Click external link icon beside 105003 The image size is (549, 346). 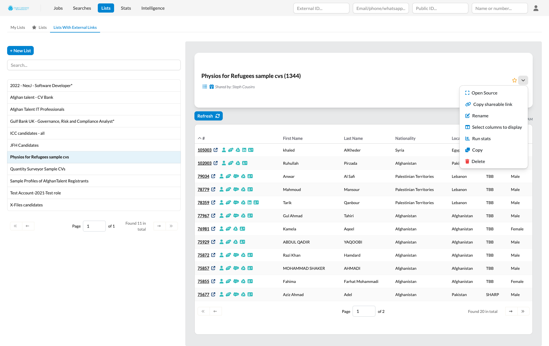(216, 150)
